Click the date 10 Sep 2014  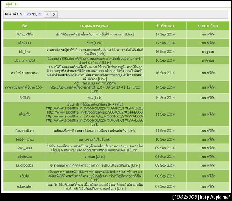pos(165,139)
